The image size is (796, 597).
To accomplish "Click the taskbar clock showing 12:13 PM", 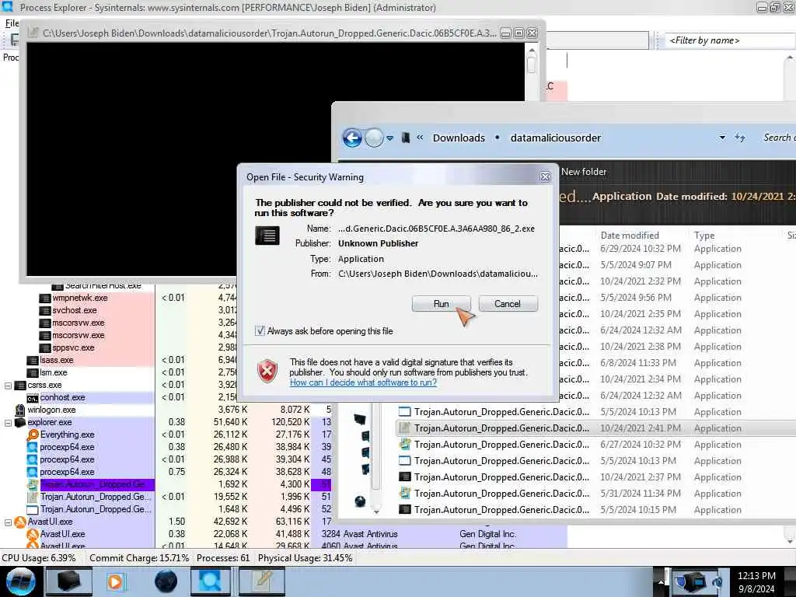I will pyautogui.click(x=756, y=581).
